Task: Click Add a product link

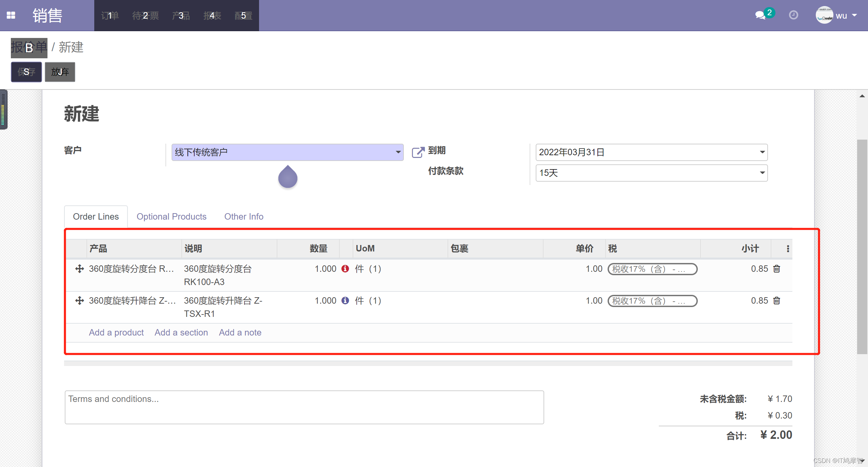Action: [116, 332]
